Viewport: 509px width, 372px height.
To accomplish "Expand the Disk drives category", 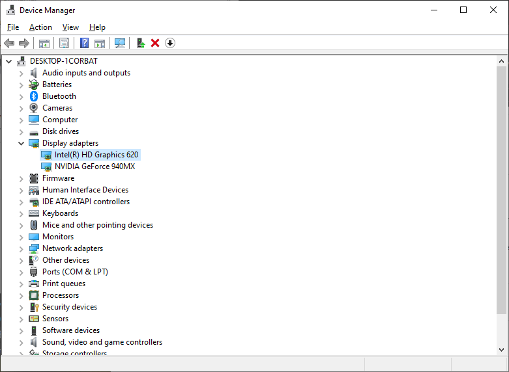I will point(21,131).
